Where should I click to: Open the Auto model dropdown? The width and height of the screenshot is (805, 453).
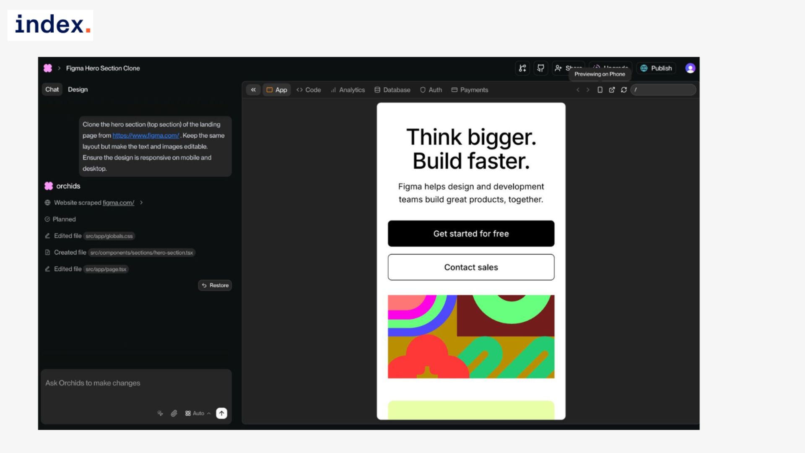coord(198,413)
